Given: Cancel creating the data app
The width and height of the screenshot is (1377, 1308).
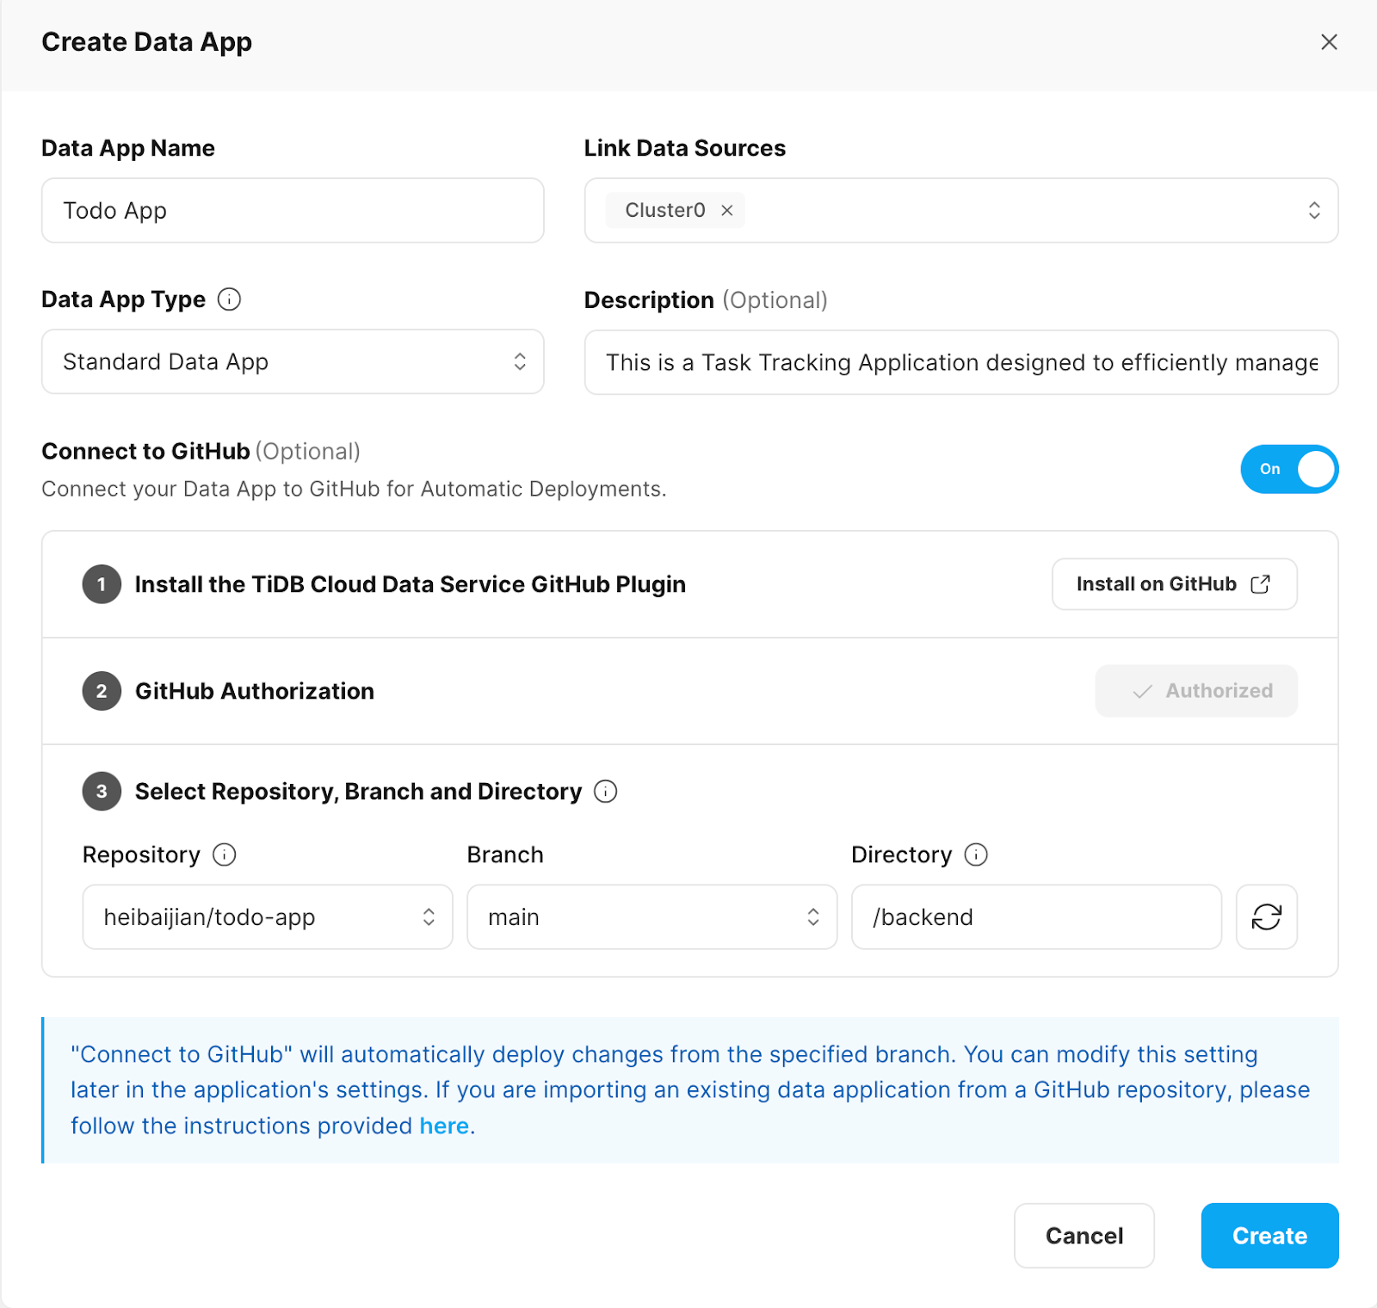Looking at the screenshot, I should click(x=1084, y=1236).
